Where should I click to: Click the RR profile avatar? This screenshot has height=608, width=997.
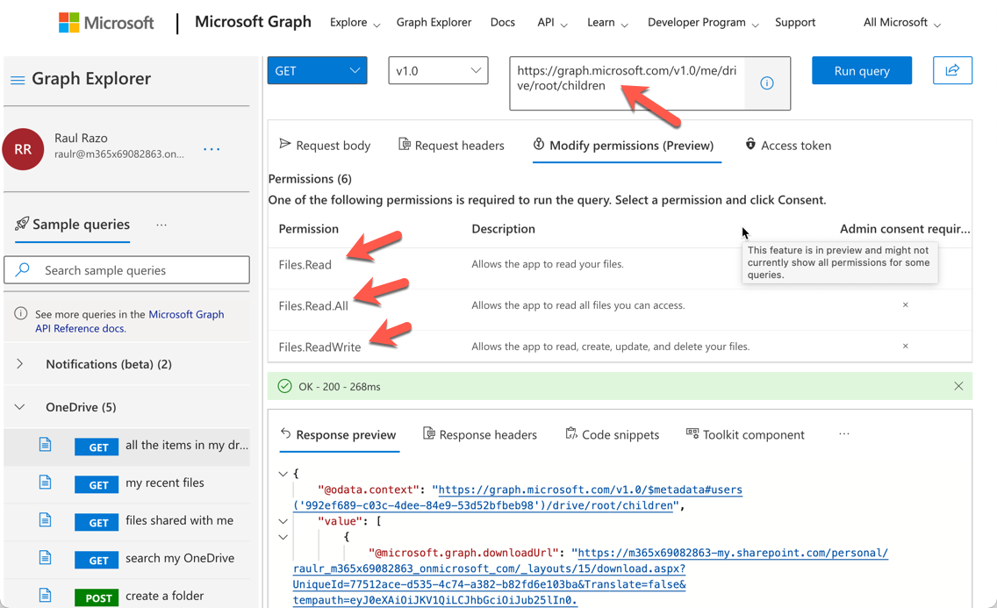(23, 149)
